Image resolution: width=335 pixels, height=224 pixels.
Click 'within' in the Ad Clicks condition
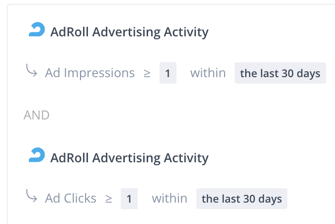tap(169, 199)
